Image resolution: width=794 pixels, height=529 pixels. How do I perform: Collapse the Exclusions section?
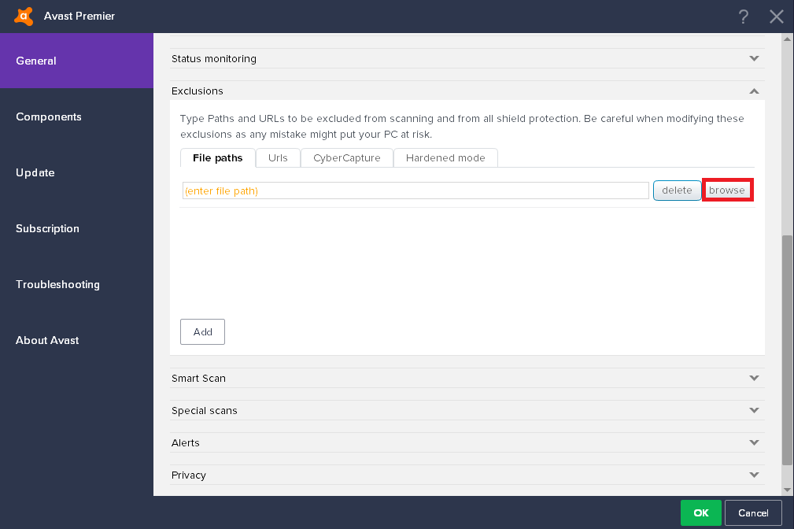click(x=754, y=91)
